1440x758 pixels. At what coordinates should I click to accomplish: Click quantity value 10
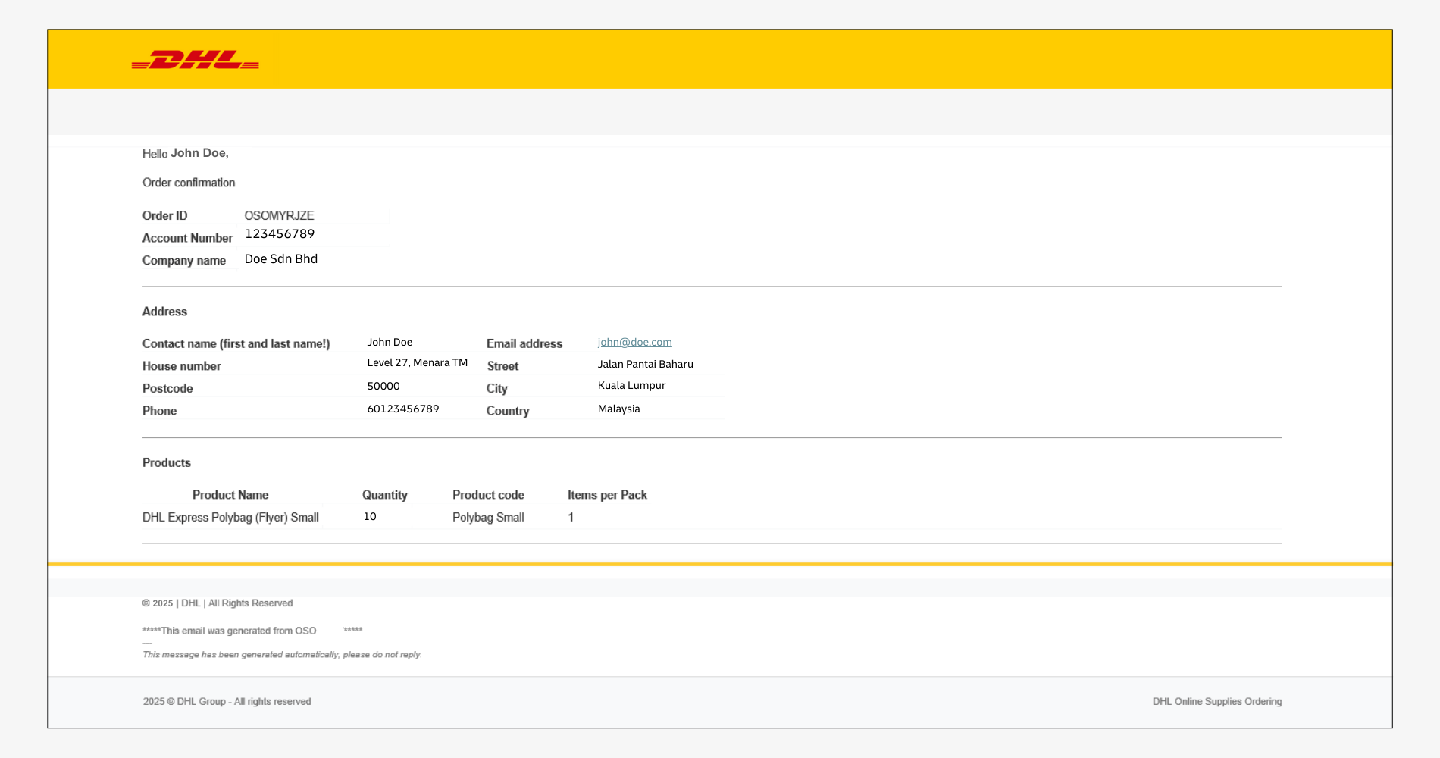tap(370, 516)
